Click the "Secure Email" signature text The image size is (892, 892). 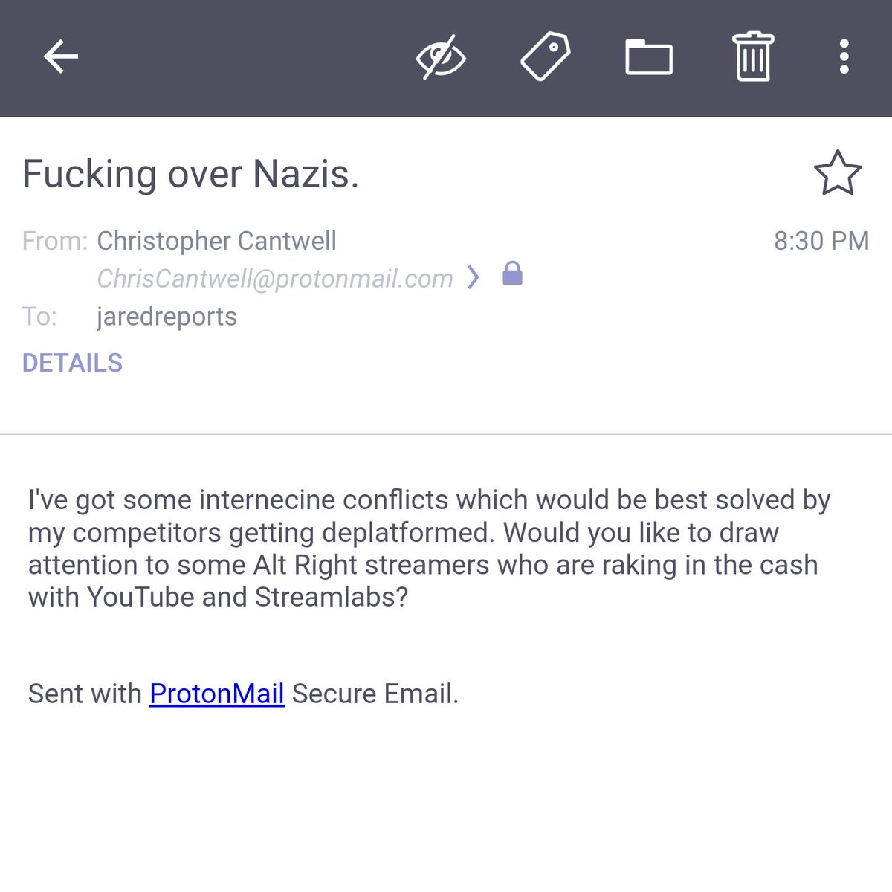(x=375, y=694)
